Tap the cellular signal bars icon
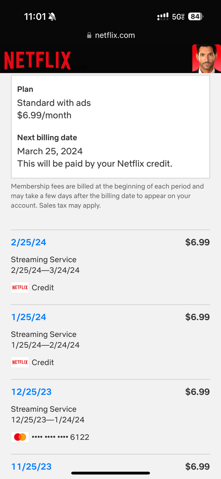The height and width of the screenshot is (479, 221). [x=163, y=16]
